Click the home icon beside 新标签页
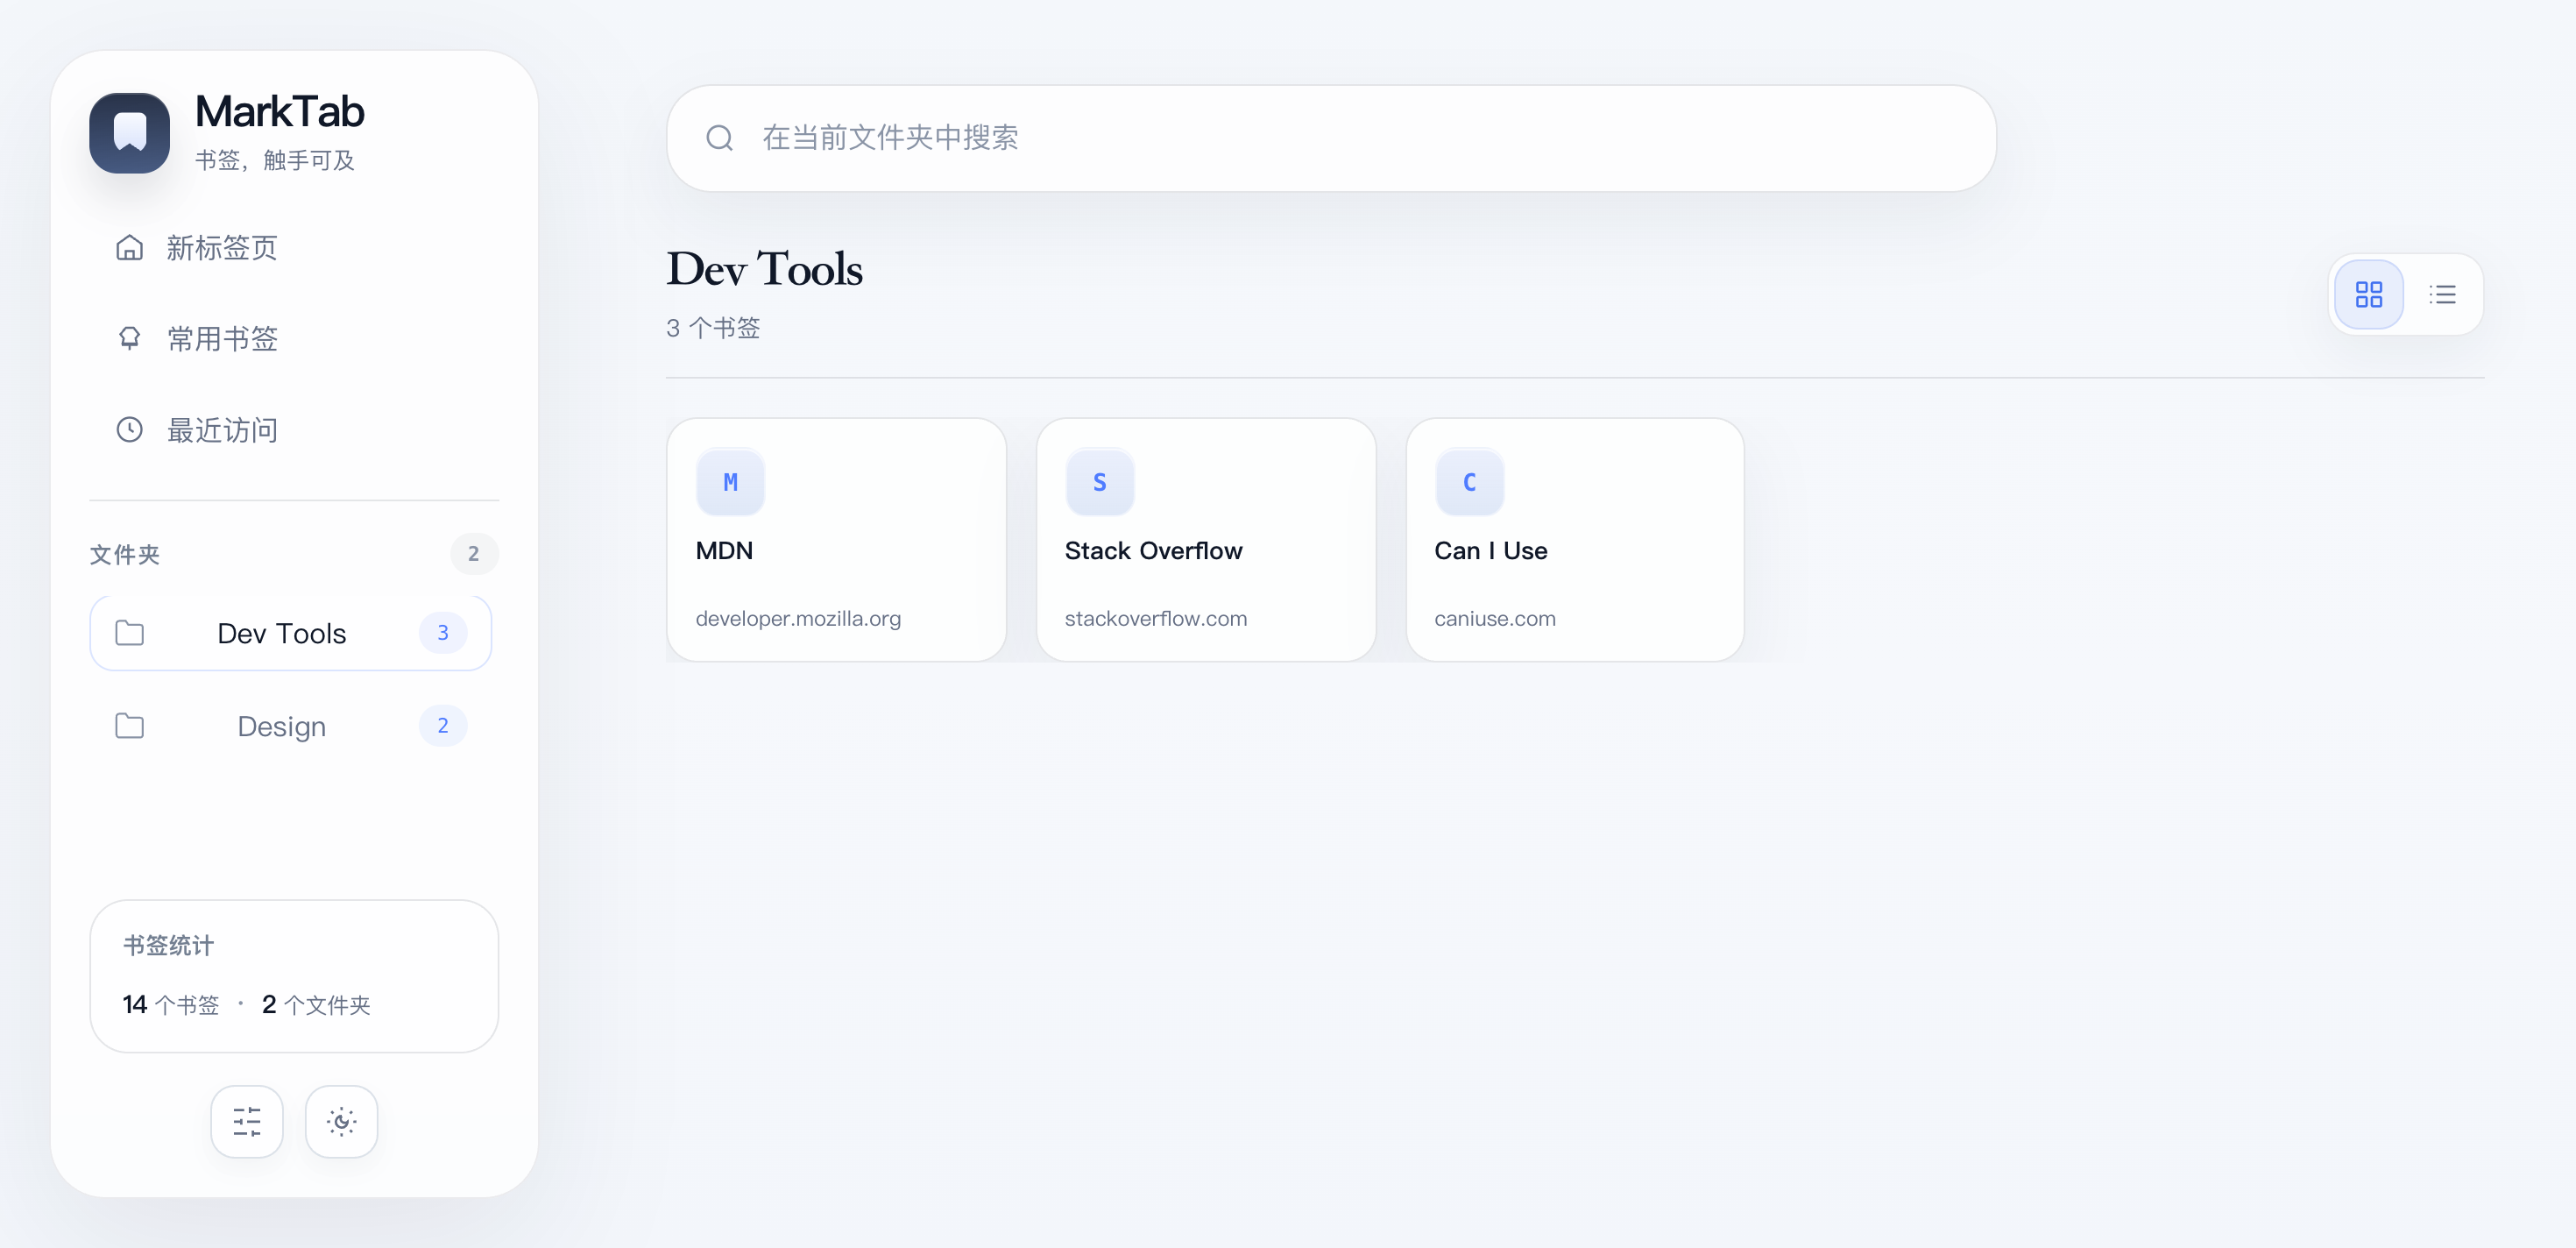 pos(129,247)
